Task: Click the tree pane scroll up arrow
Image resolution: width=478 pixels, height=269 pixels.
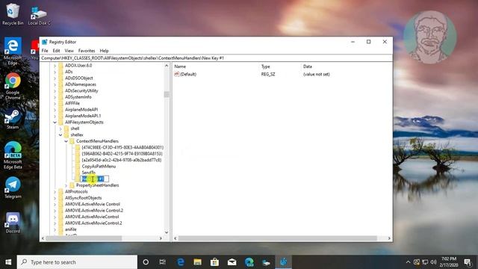Action: (167, 66)
